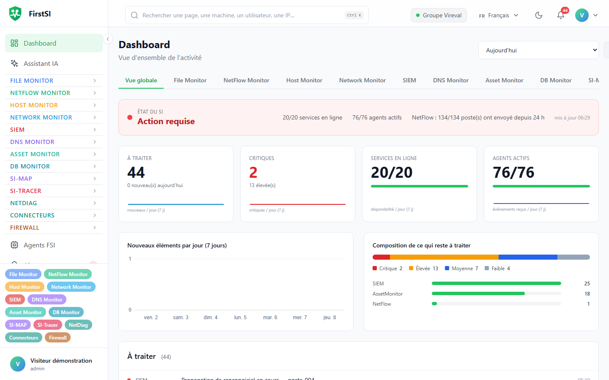Open notifications bell with 44 badge

pos(561,15)
